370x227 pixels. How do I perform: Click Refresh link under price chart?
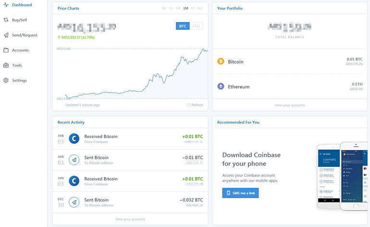pos(195,105)
